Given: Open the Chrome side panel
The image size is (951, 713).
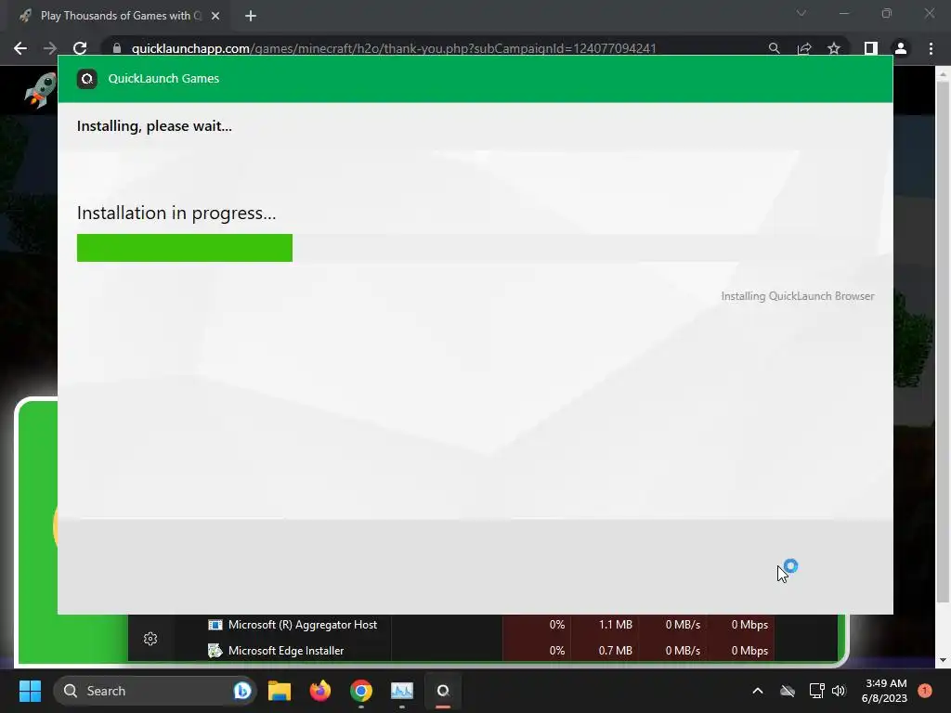Looking at the screenshot, I should (x=870, y=48).
